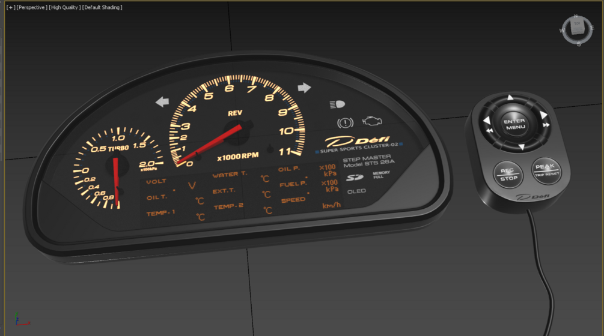Click the km/h unit text
Viewport: 604px width, 336px height.
[331, 205]
